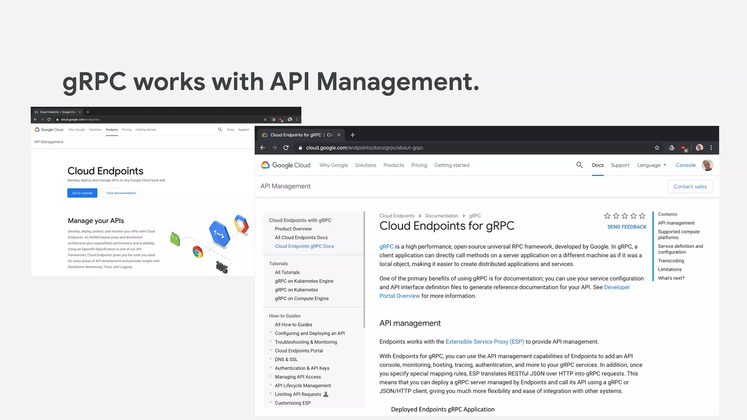Expand Troubleshooting & Monitoring section

tap(271, 341)
